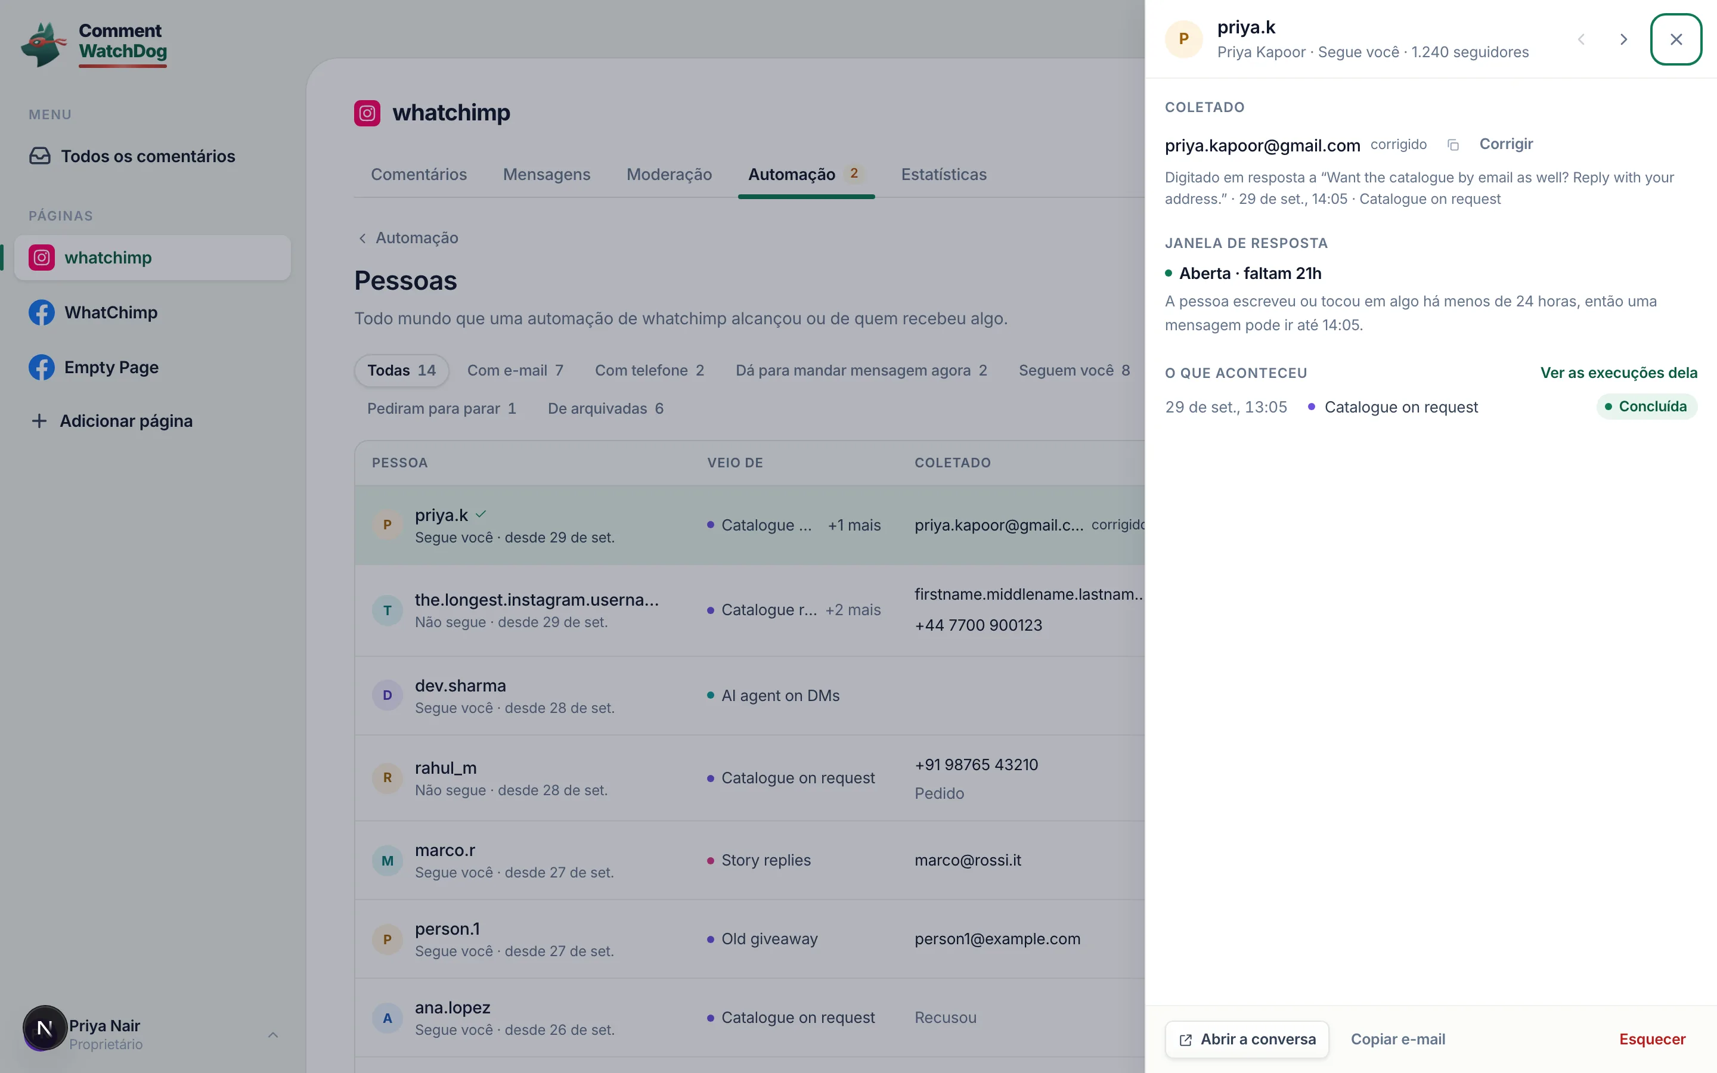Click the priya.kapoor@gmail.com address in the panel
This screenshot has height=1073, width=1717.
(1262, 145)
